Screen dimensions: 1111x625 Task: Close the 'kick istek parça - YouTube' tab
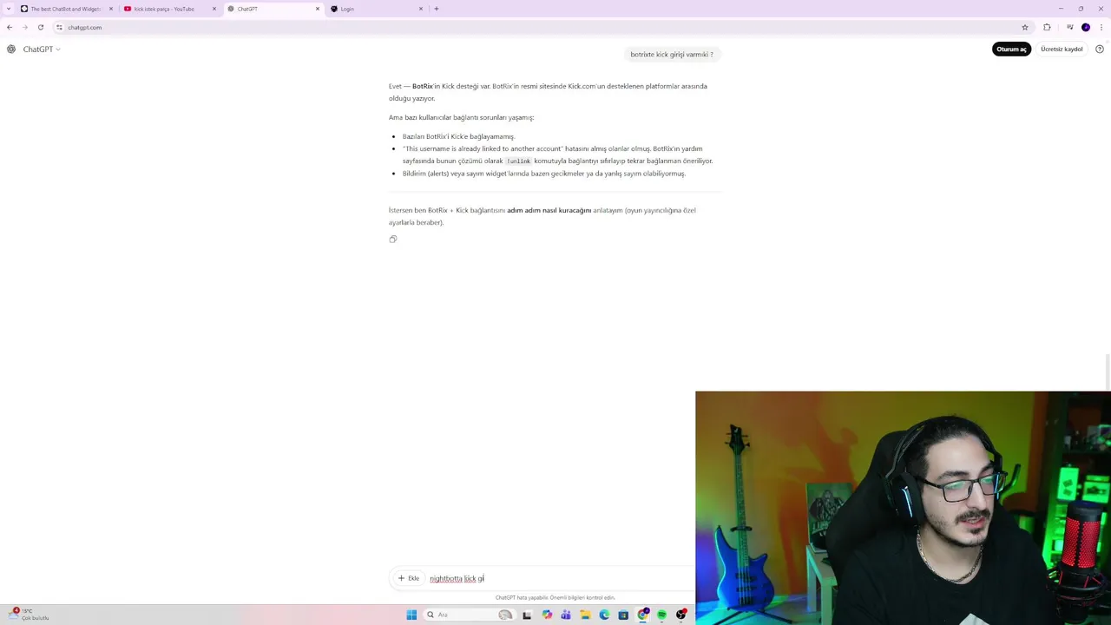click(x=214, y=9)
